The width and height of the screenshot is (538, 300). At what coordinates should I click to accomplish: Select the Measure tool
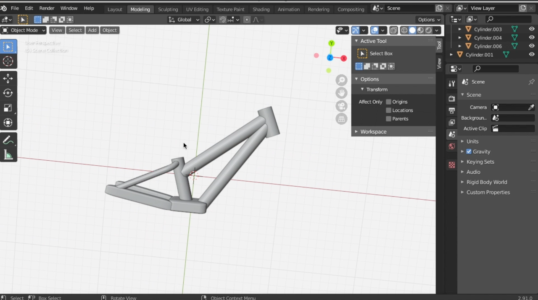[8, 155]
